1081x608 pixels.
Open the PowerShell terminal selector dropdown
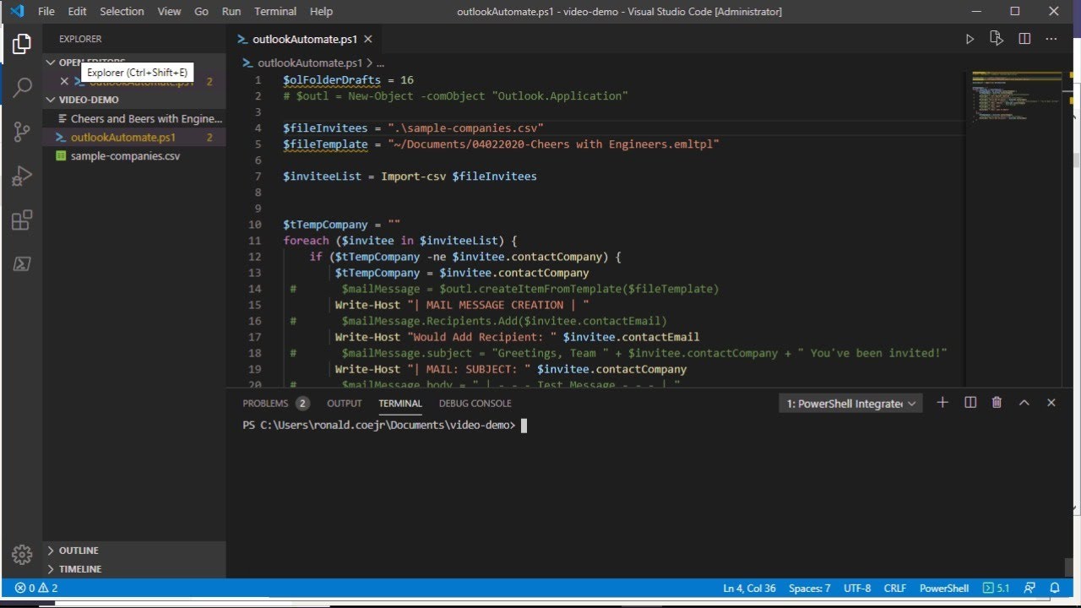850,404
